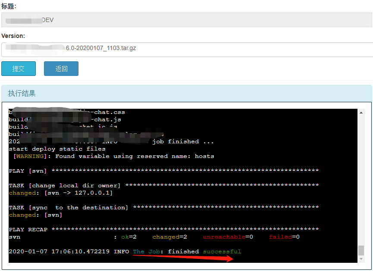
Task: Click the 'changed: [svn]' line
Action: (35, 215)
